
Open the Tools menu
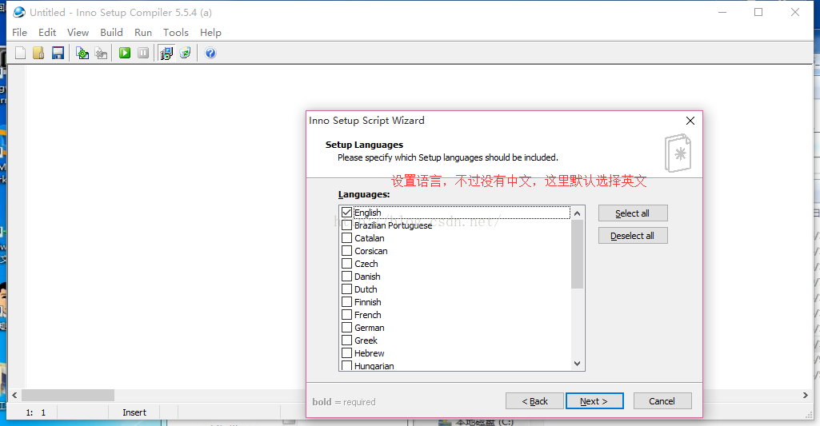tap(176, 33)
